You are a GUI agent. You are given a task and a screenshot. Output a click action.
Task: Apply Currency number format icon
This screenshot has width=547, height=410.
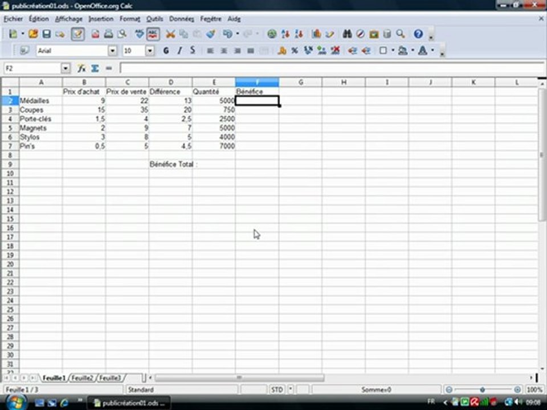point(281,51)
